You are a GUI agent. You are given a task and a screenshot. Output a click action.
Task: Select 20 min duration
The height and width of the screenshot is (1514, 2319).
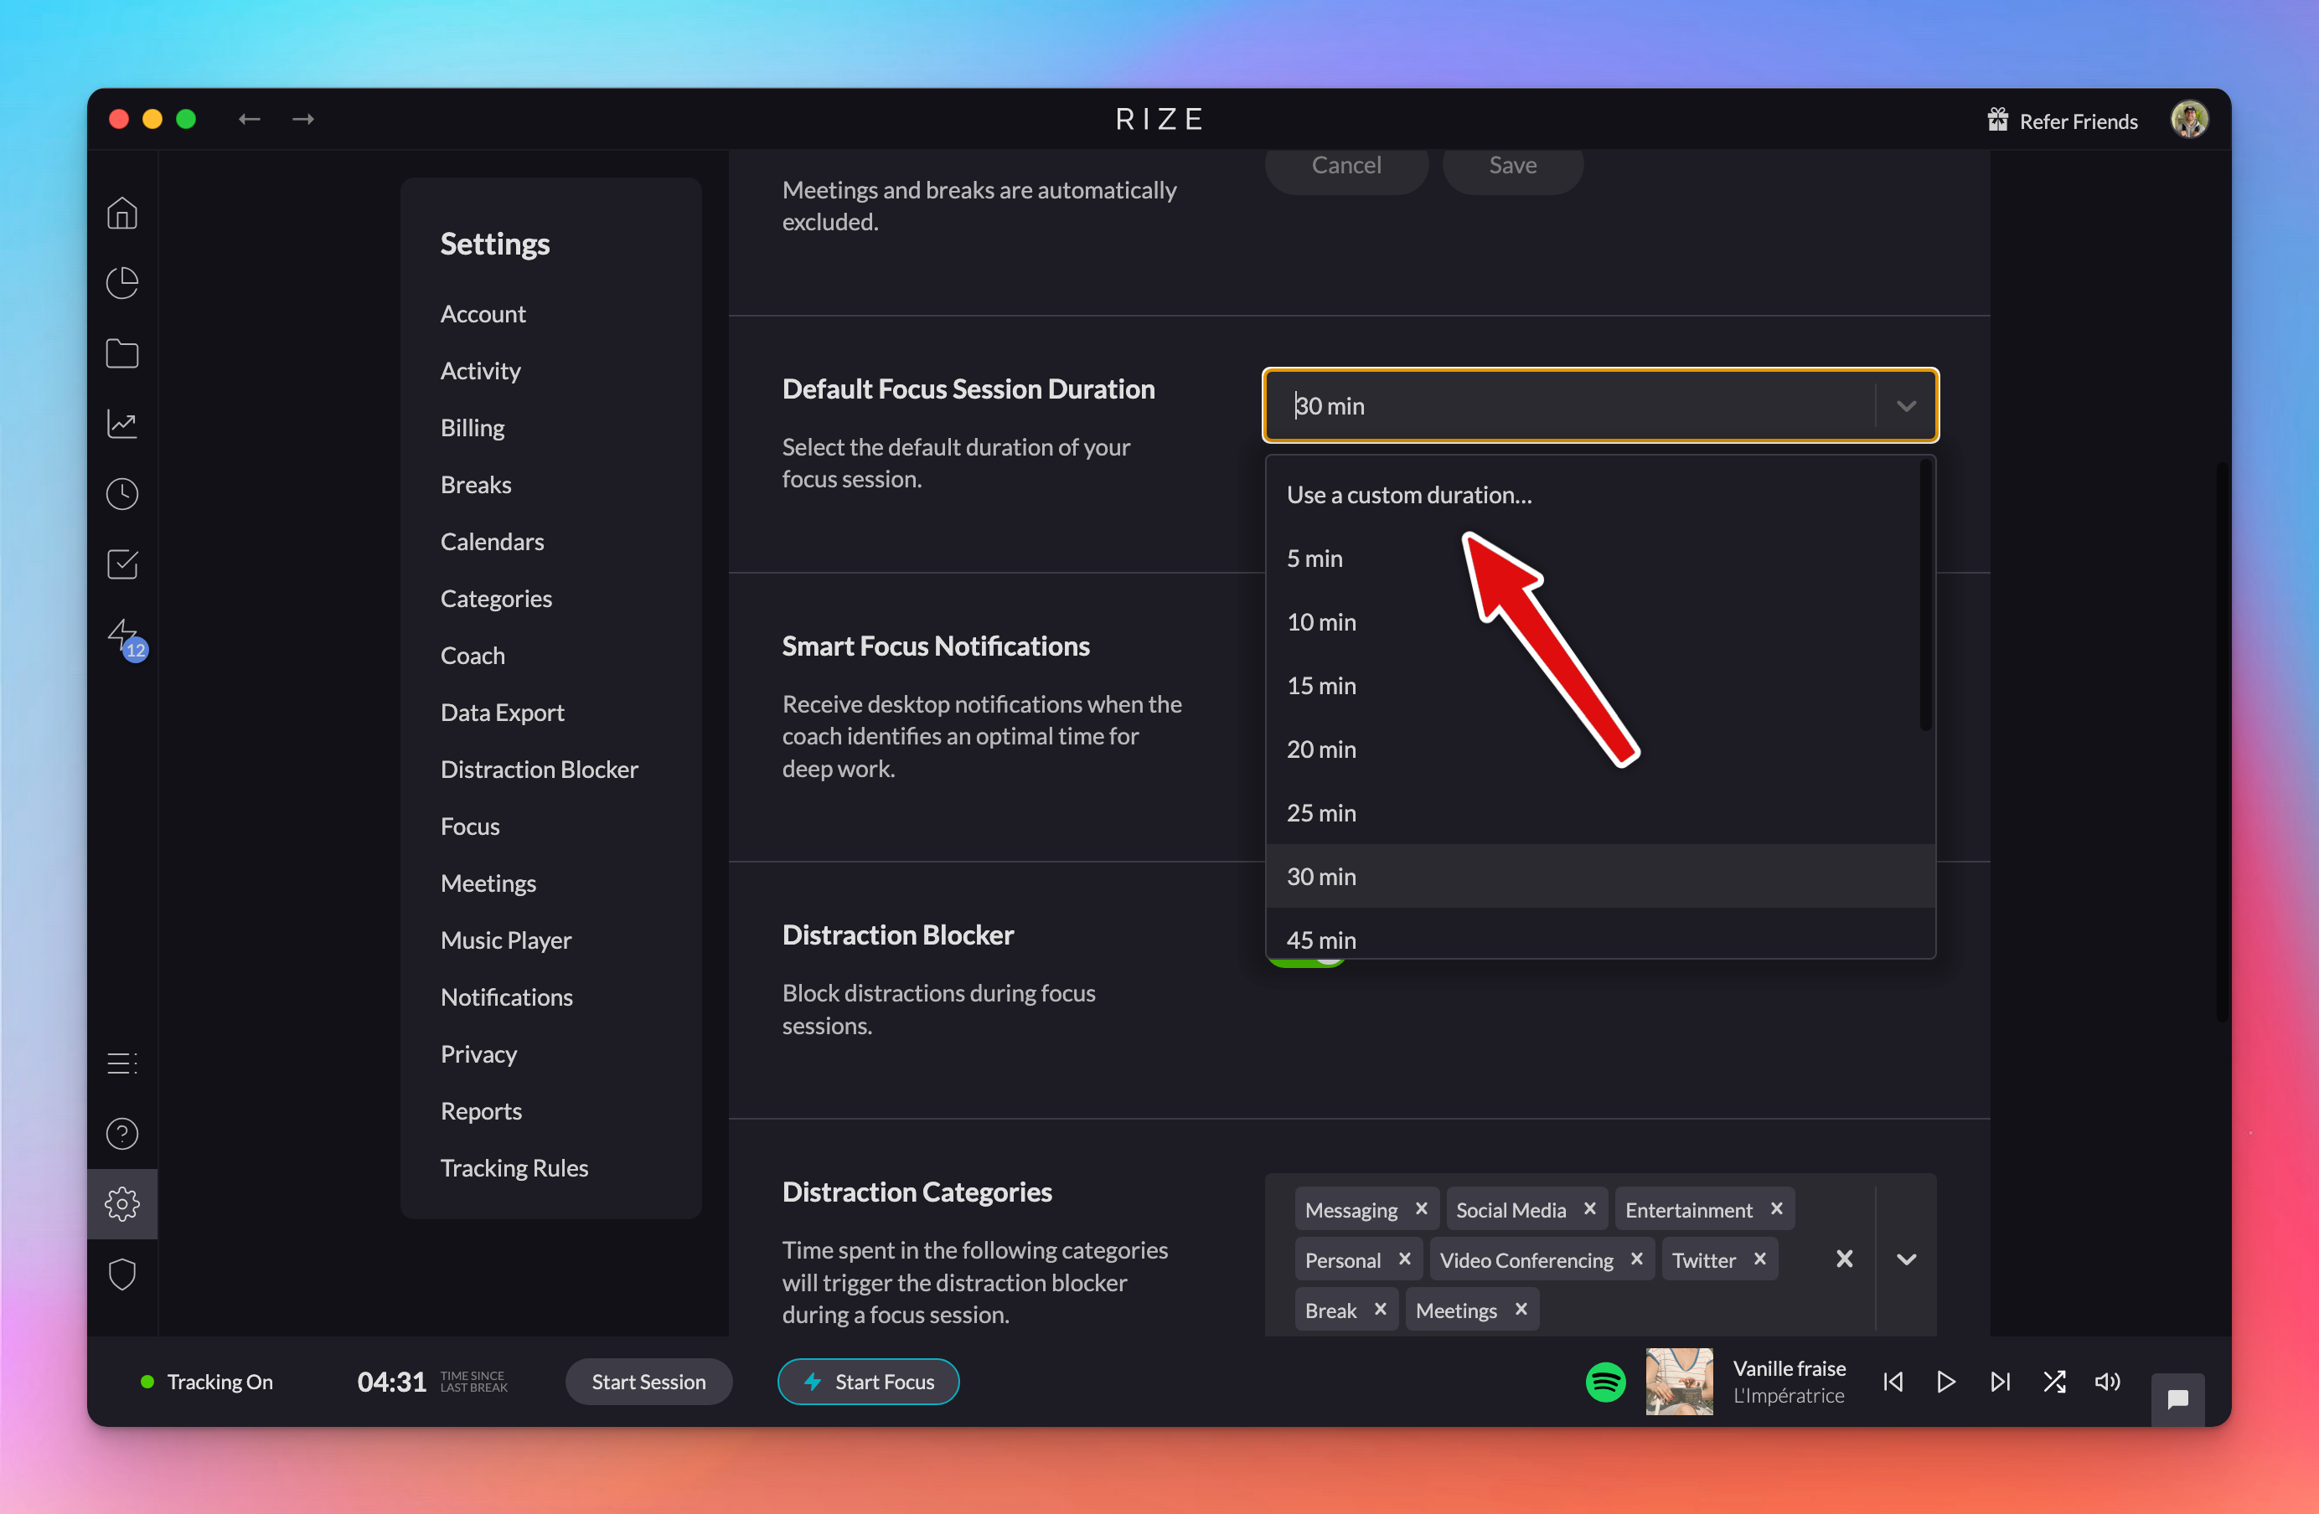pos(1599,749)
